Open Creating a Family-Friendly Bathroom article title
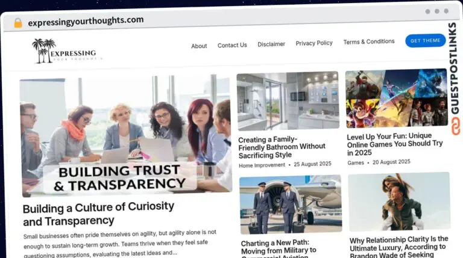Screen dimensions: 463x258 [x=282, y=147]
